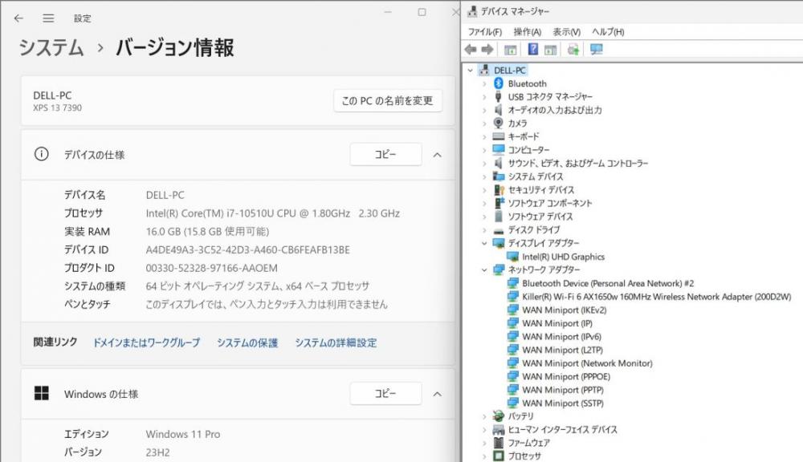
Task: Click the Back arrow in Device Manager toolbar
Action: tap(470, 49)
